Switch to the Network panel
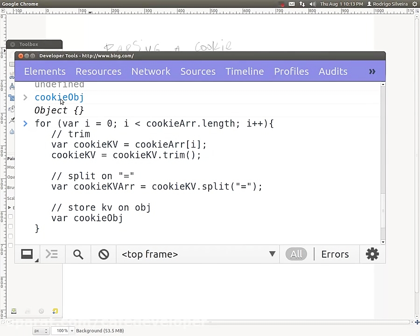The height and width of the screenshot is (336, 420). click(151, 71)
